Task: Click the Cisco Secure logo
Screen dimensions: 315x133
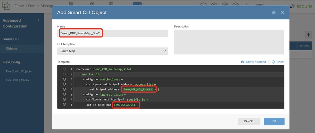Action: (x=300, y=6)
